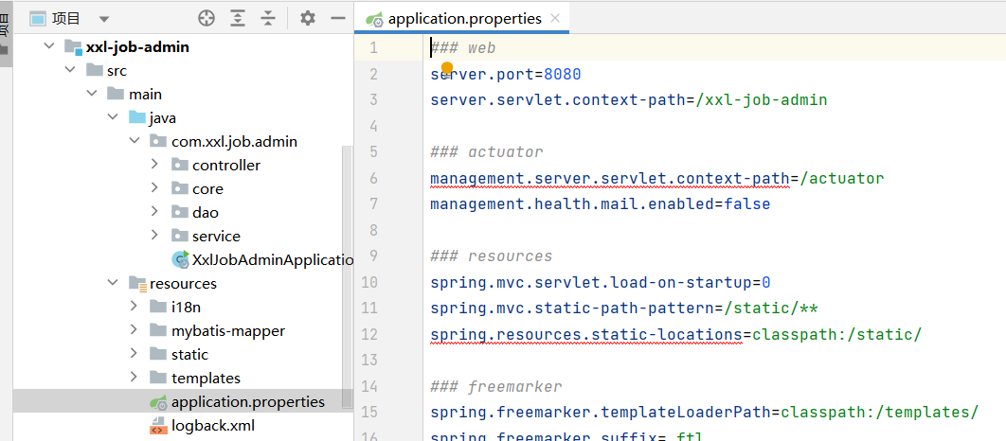This screenshot has width=1006, height=441.
Task: Click the Spring icon on editor tab
Action: click(x=375, y=19)
